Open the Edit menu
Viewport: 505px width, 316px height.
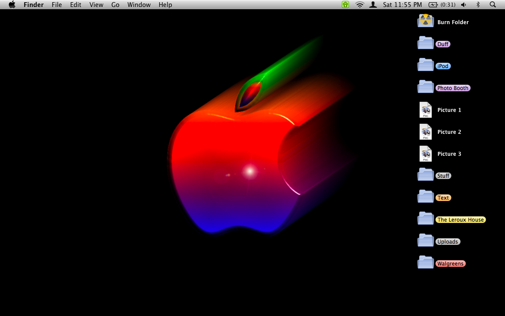click(76, 4)
